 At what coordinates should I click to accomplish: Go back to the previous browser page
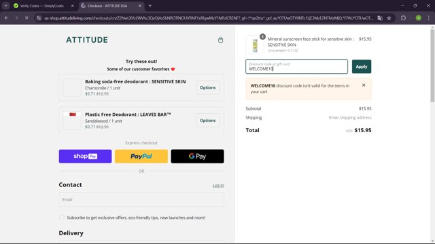[x=6, y=18]
